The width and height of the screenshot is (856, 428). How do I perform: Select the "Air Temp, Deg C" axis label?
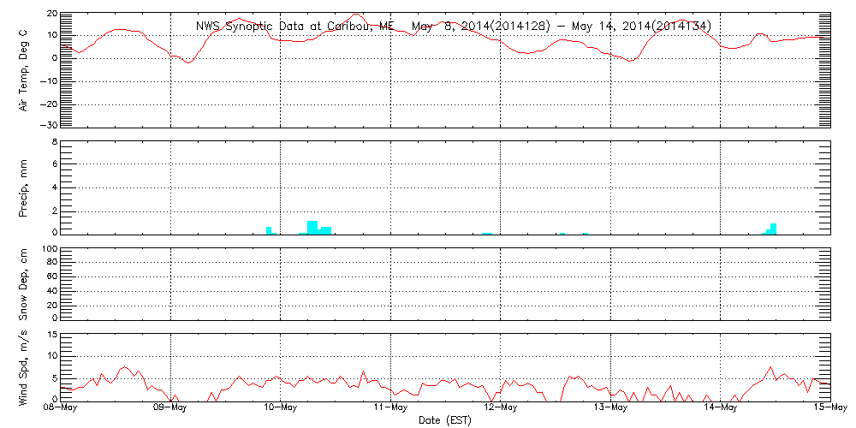[x=24, y=68]
